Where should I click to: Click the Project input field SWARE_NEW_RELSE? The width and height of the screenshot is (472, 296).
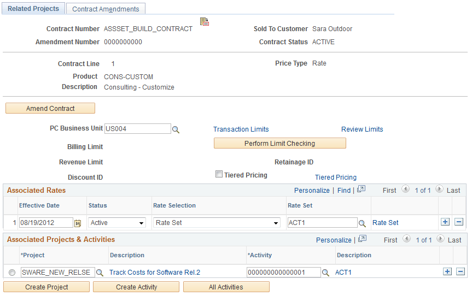click(58, 273)
